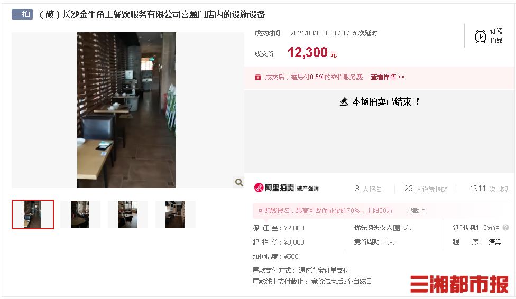Select the fourth restaurant thumbnail
Image resolution: width=516 pixels, height=299 pixels.
175,214
